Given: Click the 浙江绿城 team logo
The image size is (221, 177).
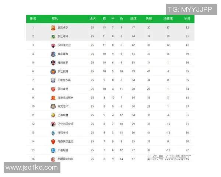Looking at the screenshot, I should tap(53, 37).
